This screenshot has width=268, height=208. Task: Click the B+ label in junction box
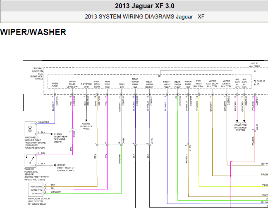(x=160, y=76)
